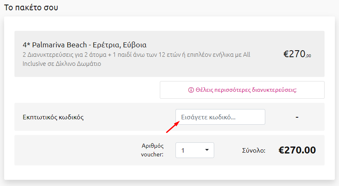Screen dimensions: 339x186
Task: Click the Το πακέτο σου heading
Action: click(x=31, y=7)
